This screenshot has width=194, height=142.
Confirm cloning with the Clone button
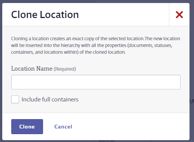click(27, 127)
